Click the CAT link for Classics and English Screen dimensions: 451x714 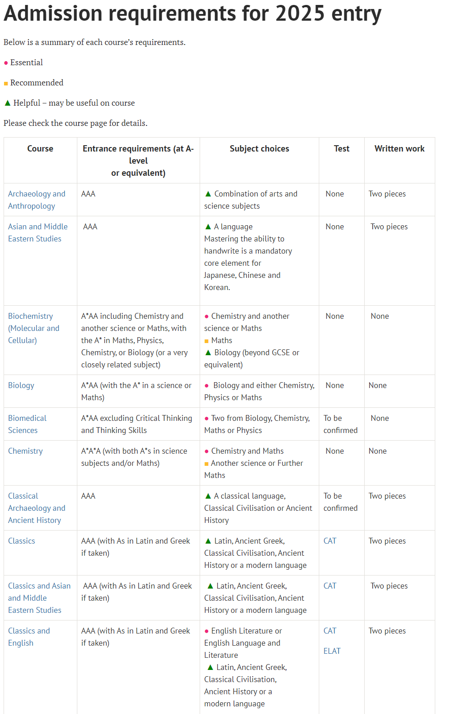coord(330,631)
